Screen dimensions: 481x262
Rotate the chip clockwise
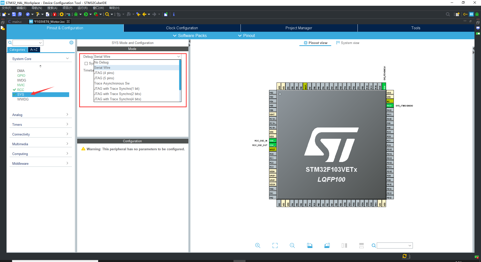310,245
